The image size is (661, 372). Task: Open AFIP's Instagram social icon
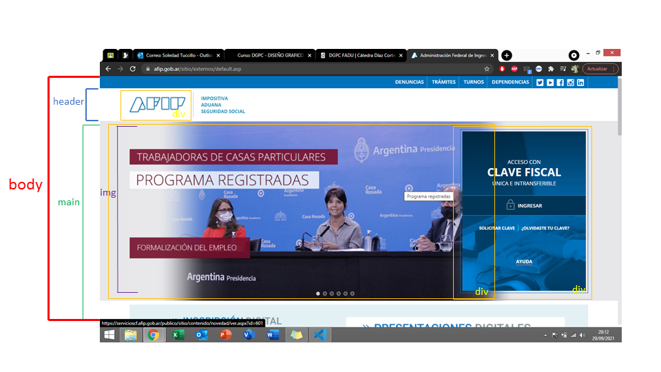[570, 82]
